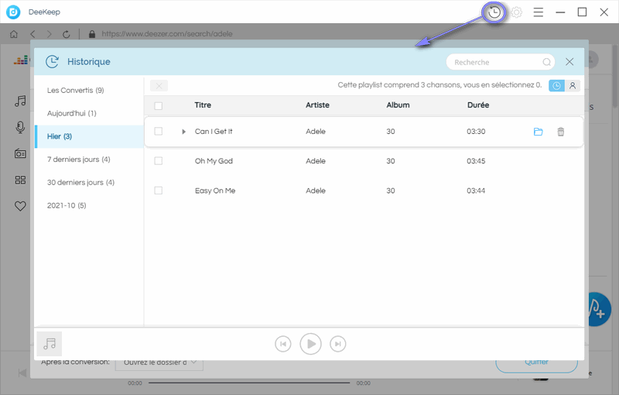Close the Historique panel

tap(569, 62)
